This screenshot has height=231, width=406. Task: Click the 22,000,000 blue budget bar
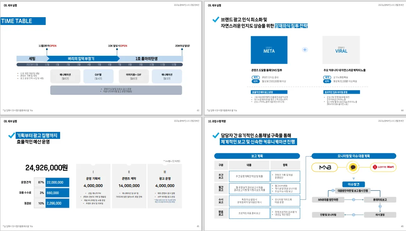pos(57,182)
